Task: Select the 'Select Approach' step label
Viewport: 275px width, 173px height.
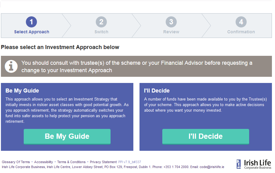Action: (x=31, y=32)
